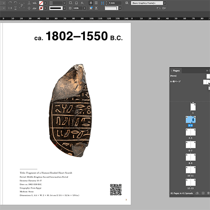Open the Basic Graphics Frame style dropdown
Viewport: 210px width, 210px height.
tap(165, 3)
